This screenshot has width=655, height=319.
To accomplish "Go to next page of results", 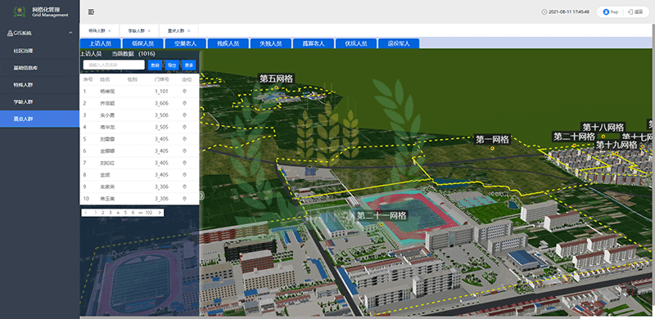I will (159, 213).
